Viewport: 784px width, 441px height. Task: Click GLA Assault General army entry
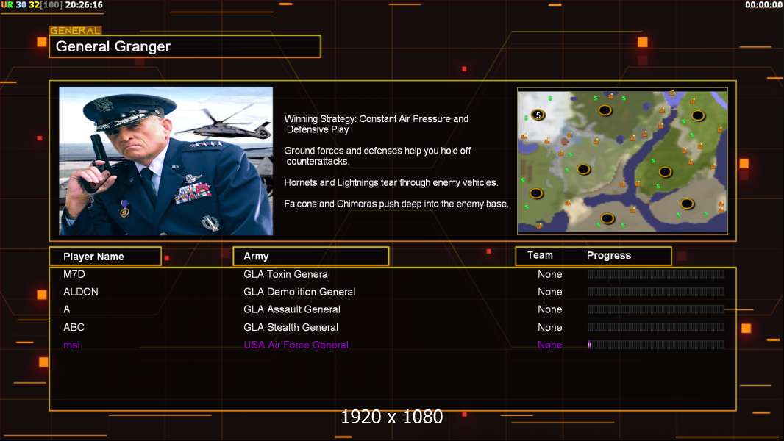coord(292,309)
